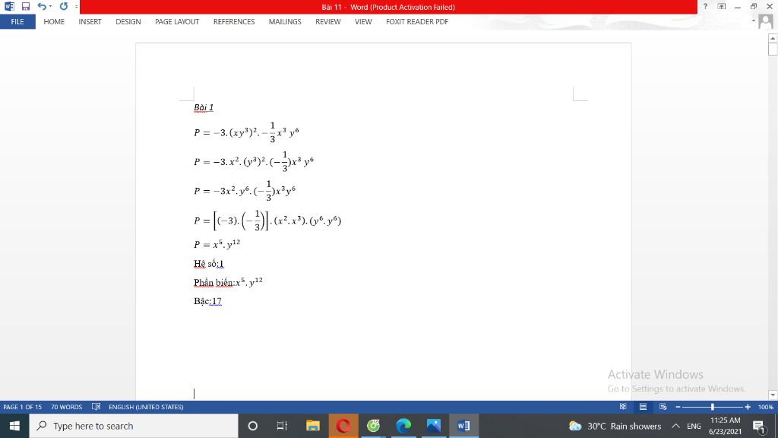The height and width of the screenshot is (438, 778).
Task: Open Ribbon Display Options icon
Action: (722, 6)
